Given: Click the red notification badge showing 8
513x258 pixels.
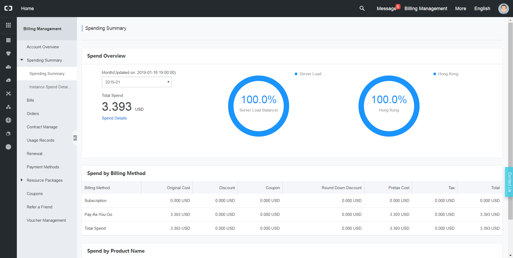Looking at the screenshot, I should click(398, 6).
